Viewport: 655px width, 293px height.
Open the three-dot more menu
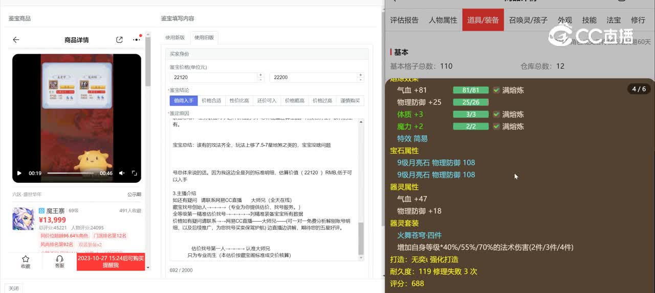(136, 40)
